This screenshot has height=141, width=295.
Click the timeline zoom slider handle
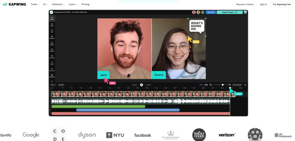(x=223, y=85)
